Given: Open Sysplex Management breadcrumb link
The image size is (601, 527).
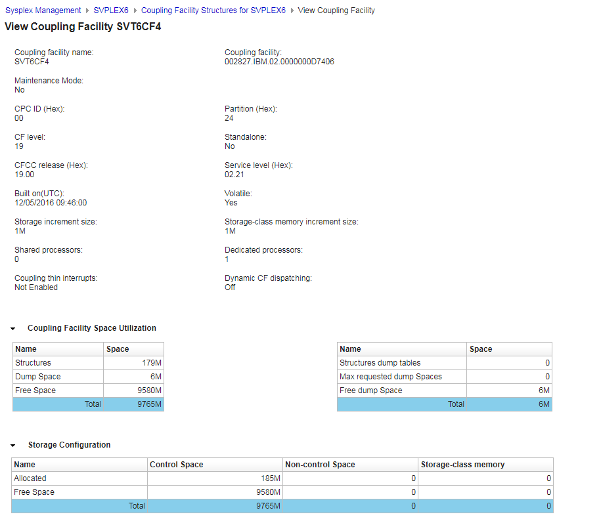Looking at the screenshot, I should [43, 11].
